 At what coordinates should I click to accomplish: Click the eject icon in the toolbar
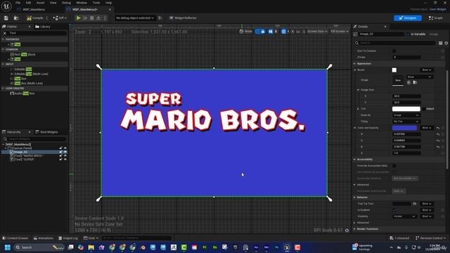98,18
